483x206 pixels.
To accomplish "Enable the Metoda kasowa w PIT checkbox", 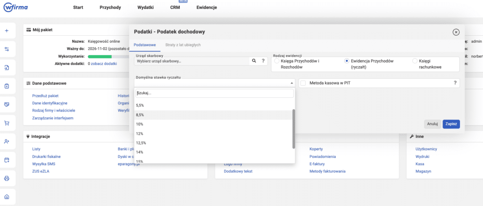I will point(303,83).
